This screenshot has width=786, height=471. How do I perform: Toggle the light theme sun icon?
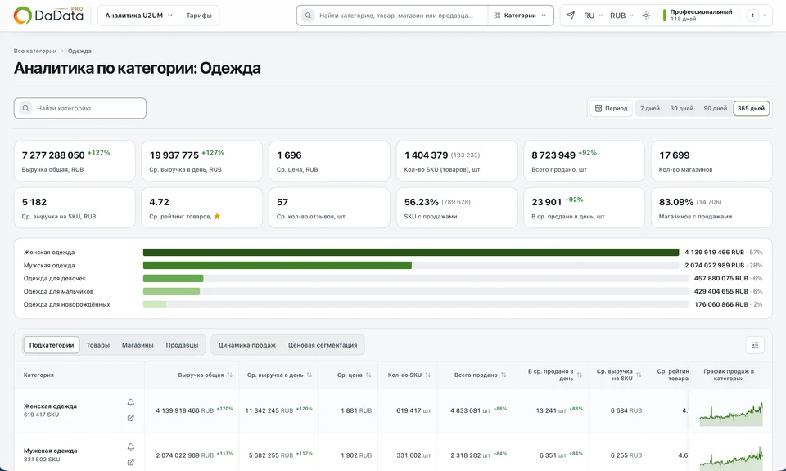point(646,16)
